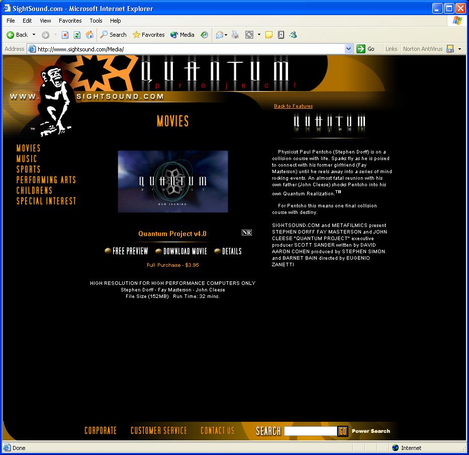Click the Full Purchase - $3.95 link

pos(172,265)
